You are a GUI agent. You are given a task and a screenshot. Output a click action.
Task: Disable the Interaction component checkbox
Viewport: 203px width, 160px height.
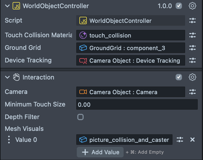(x=179, y=77)
